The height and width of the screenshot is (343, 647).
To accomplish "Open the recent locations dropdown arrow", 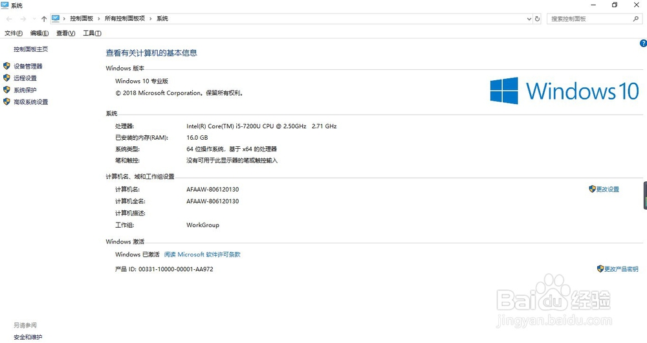I will (x=34, y=19).
